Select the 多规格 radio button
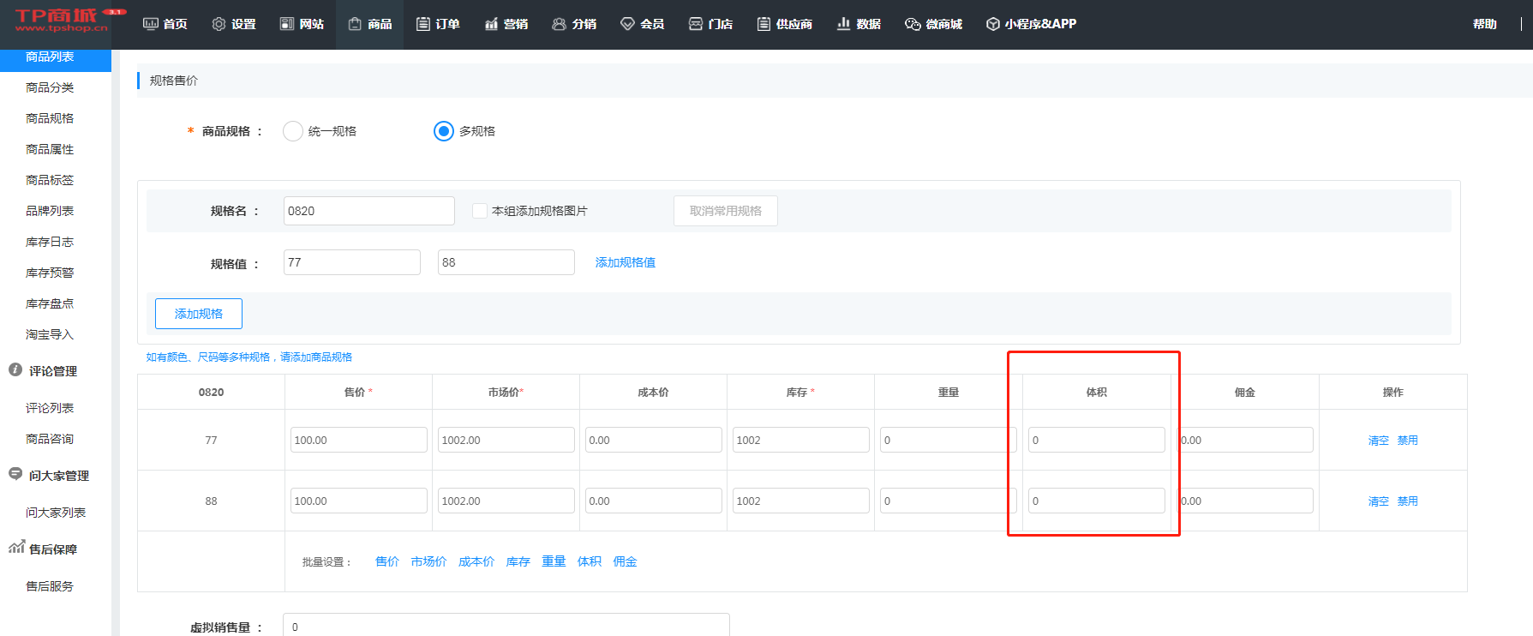1533x636 pixels. coord(443,131)
